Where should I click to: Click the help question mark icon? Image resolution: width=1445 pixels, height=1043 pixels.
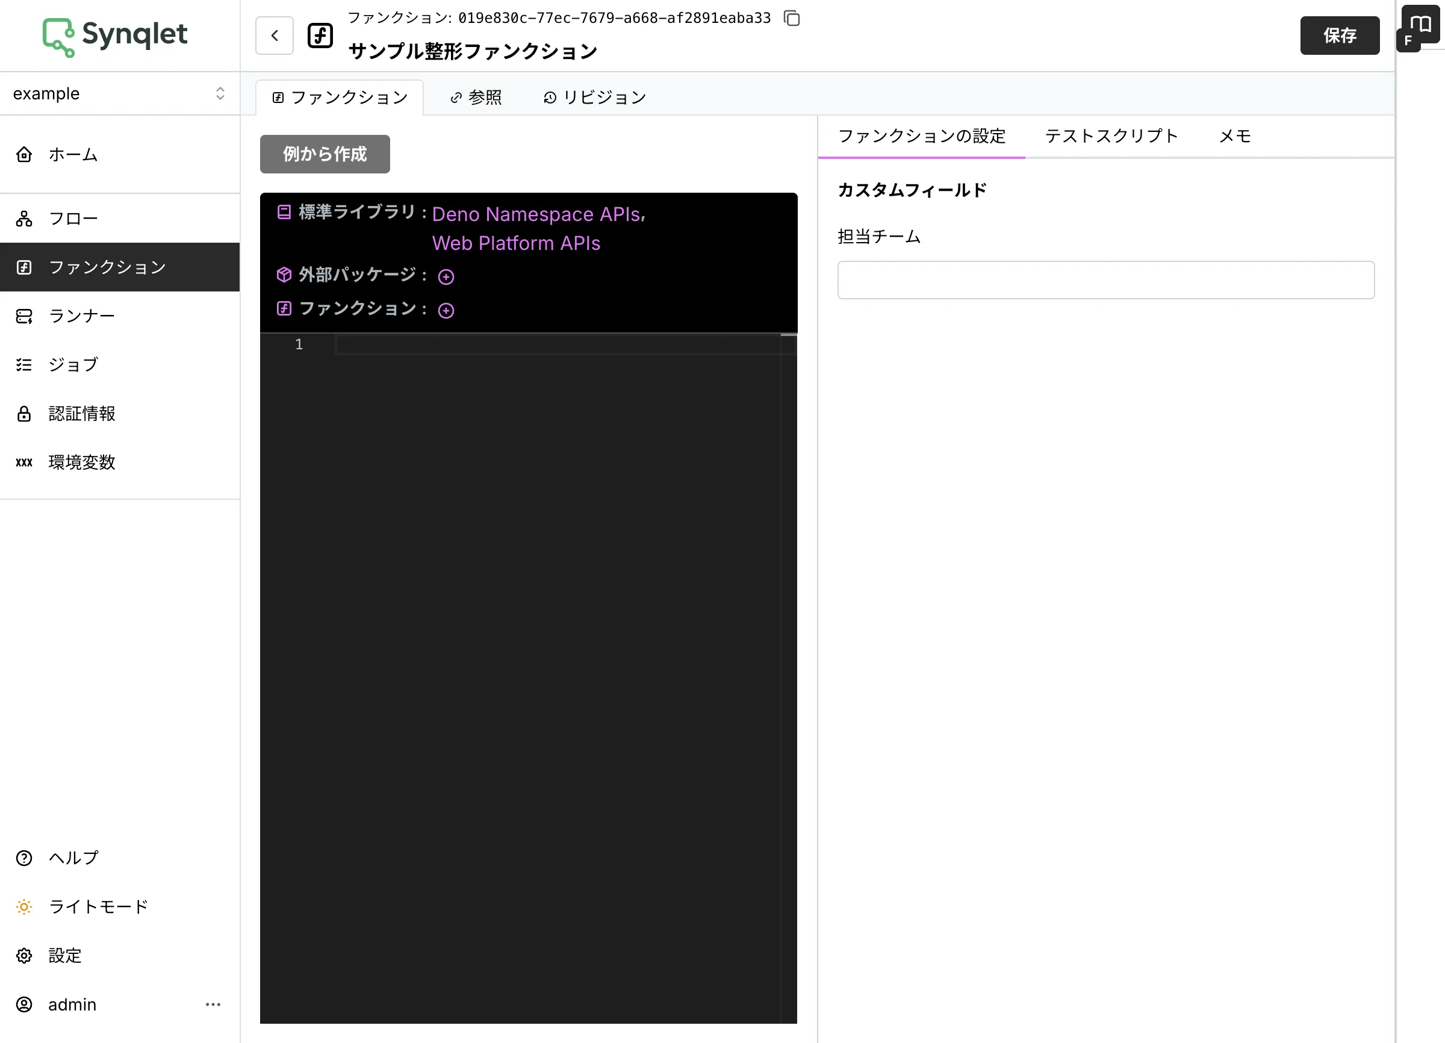24,858
